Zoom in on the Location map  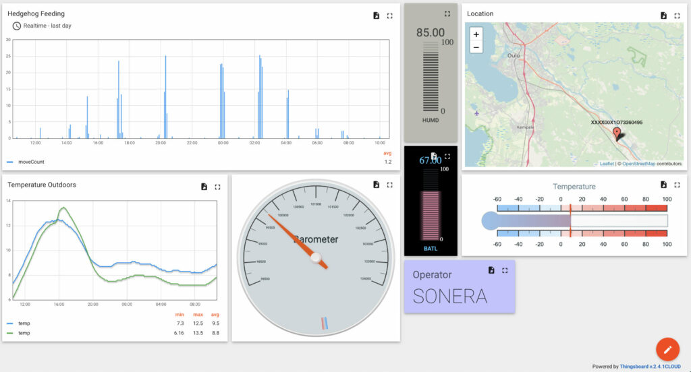pos(476,34)
